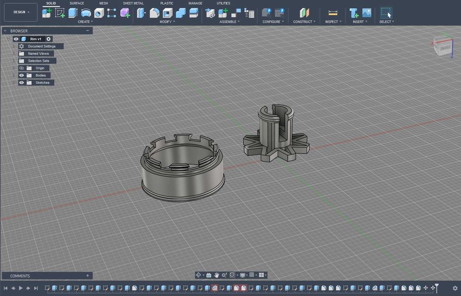Expand the Comments panel with plus button
Image resolution: width=461 pixels, height=296 pixels.
[x=88, y=276]
